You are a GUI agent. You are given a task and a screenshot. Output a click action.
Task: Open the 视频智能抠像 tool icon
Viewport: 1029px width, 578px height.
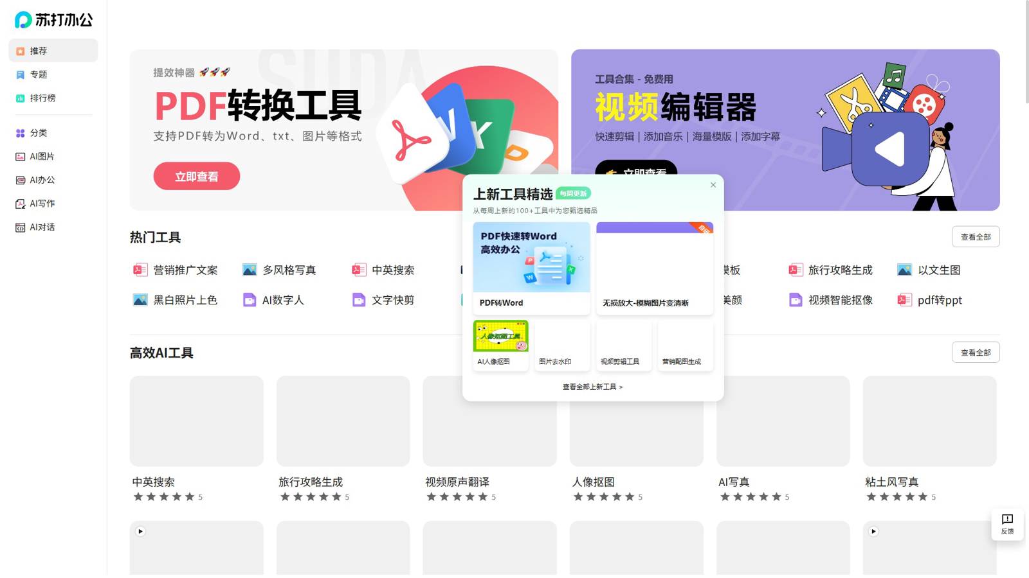796,300
